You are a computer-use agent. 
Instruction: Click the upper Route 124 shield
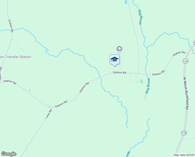(185, 61)
